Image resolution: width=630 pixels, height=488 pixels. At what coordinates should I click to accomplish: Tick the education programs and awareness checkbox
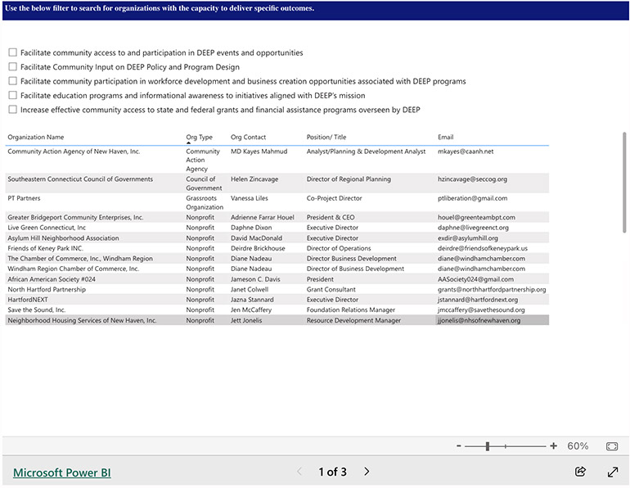tap(12, 96)
